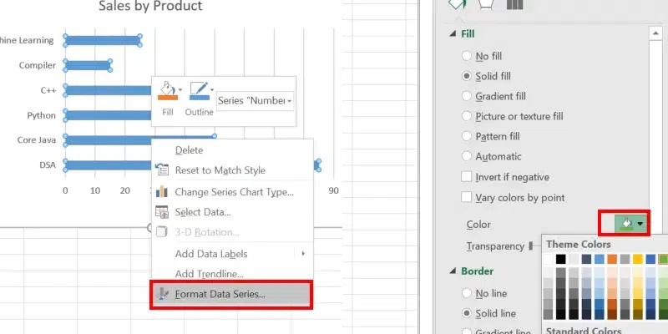Click the Fill paint bucket icon in mini toolbar

(167, 90)
